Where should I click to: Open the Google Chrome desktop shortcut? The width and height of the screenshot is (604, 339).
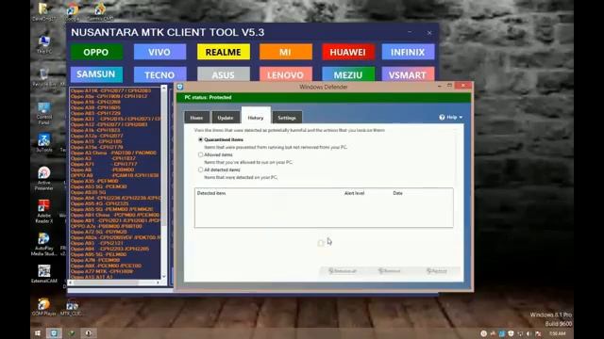click(72, 11)
